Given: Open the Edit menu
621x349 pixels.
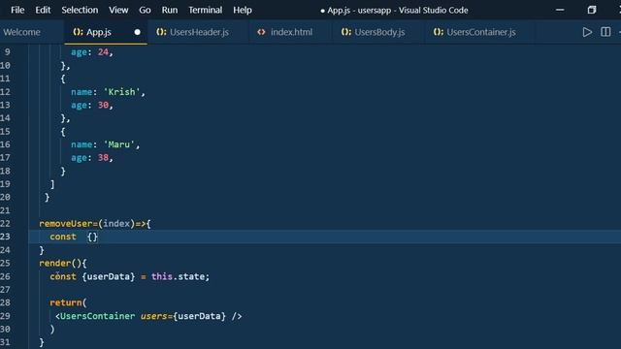Looking at the screenshot, I should [x=43, y=10].
